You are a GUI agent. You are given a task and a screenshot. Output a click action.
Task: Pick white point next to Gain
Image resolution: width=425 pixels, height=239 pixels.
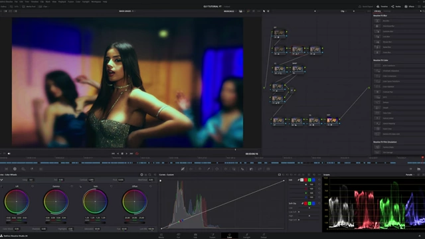tap(80, 187)
